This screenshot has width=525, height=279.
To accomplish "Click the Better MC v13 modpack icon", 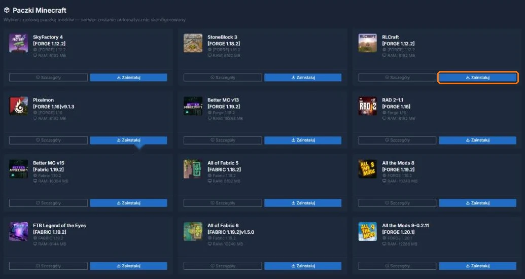I will (x=193, y=106).
